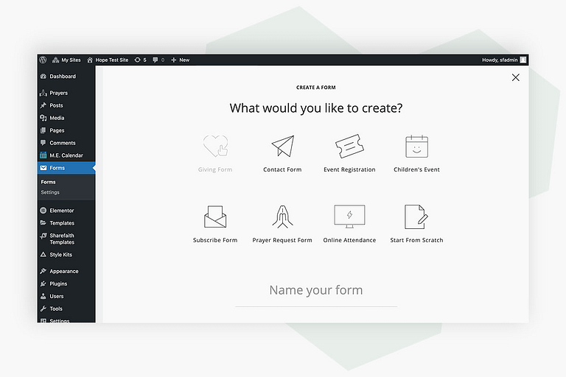The image size is (566, 377).
Task: Click the Name your form field
Action: tap(315, 291)
